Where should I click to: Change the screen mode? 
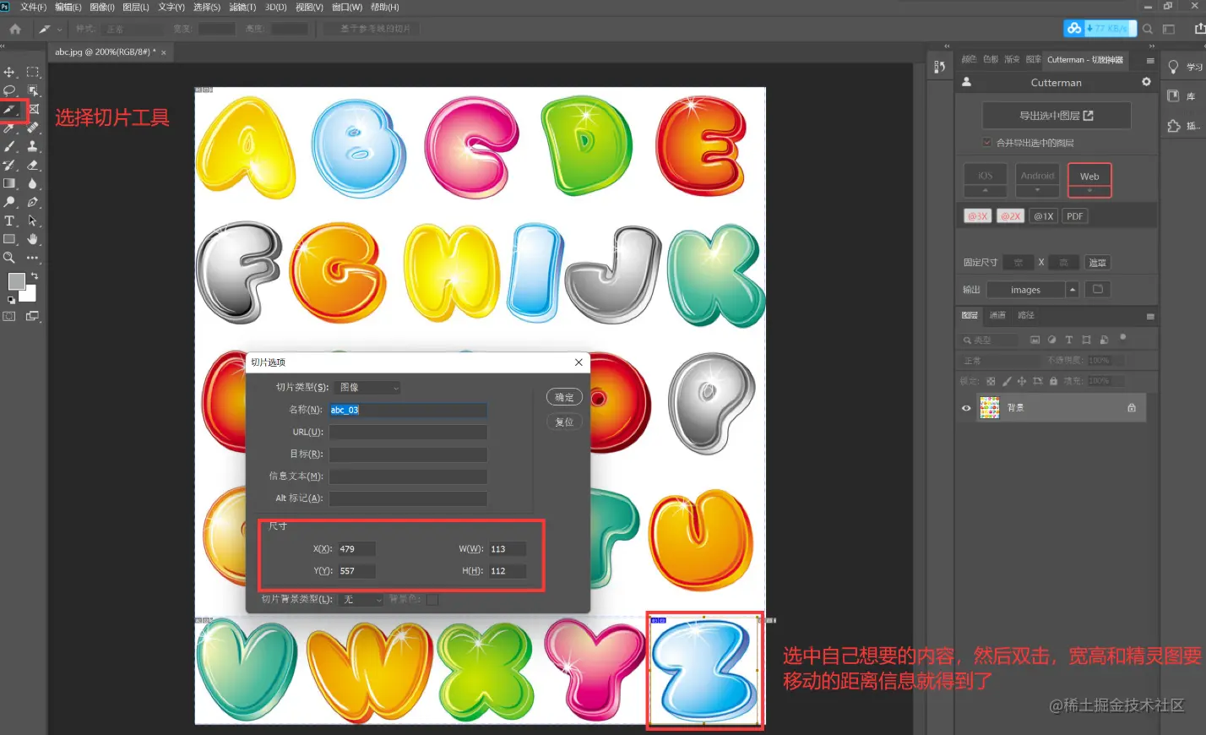(x=32, y=317)
